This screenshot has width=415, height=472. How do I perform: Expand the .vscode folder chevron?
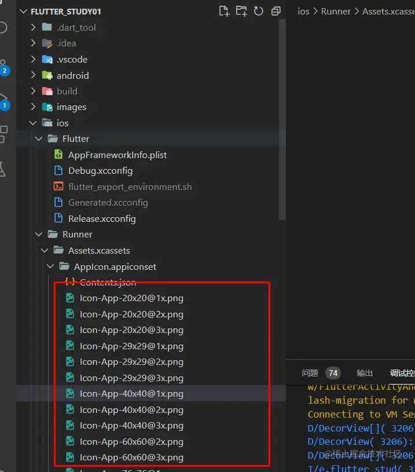33,59
